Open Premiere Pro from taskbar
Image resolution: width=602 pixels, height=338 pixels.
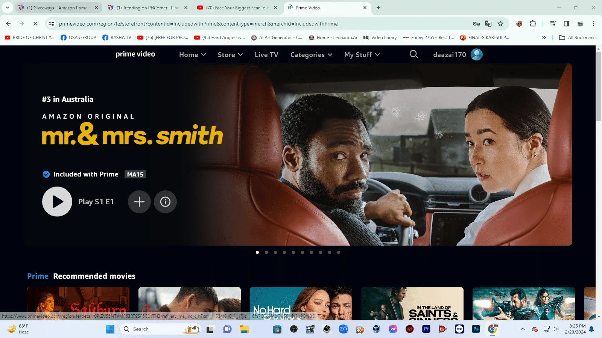click(426, 329)
